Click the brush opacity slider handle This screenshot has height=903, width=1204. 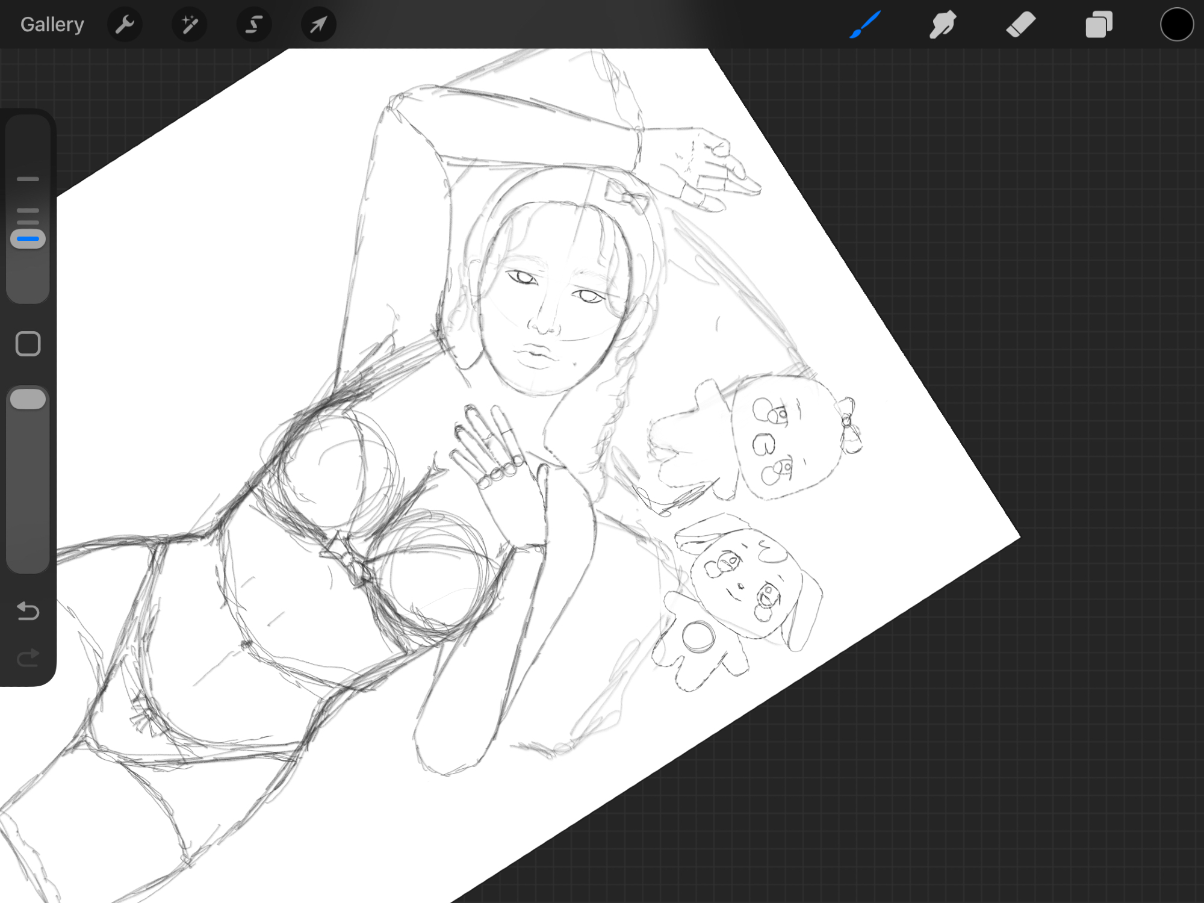28,399
